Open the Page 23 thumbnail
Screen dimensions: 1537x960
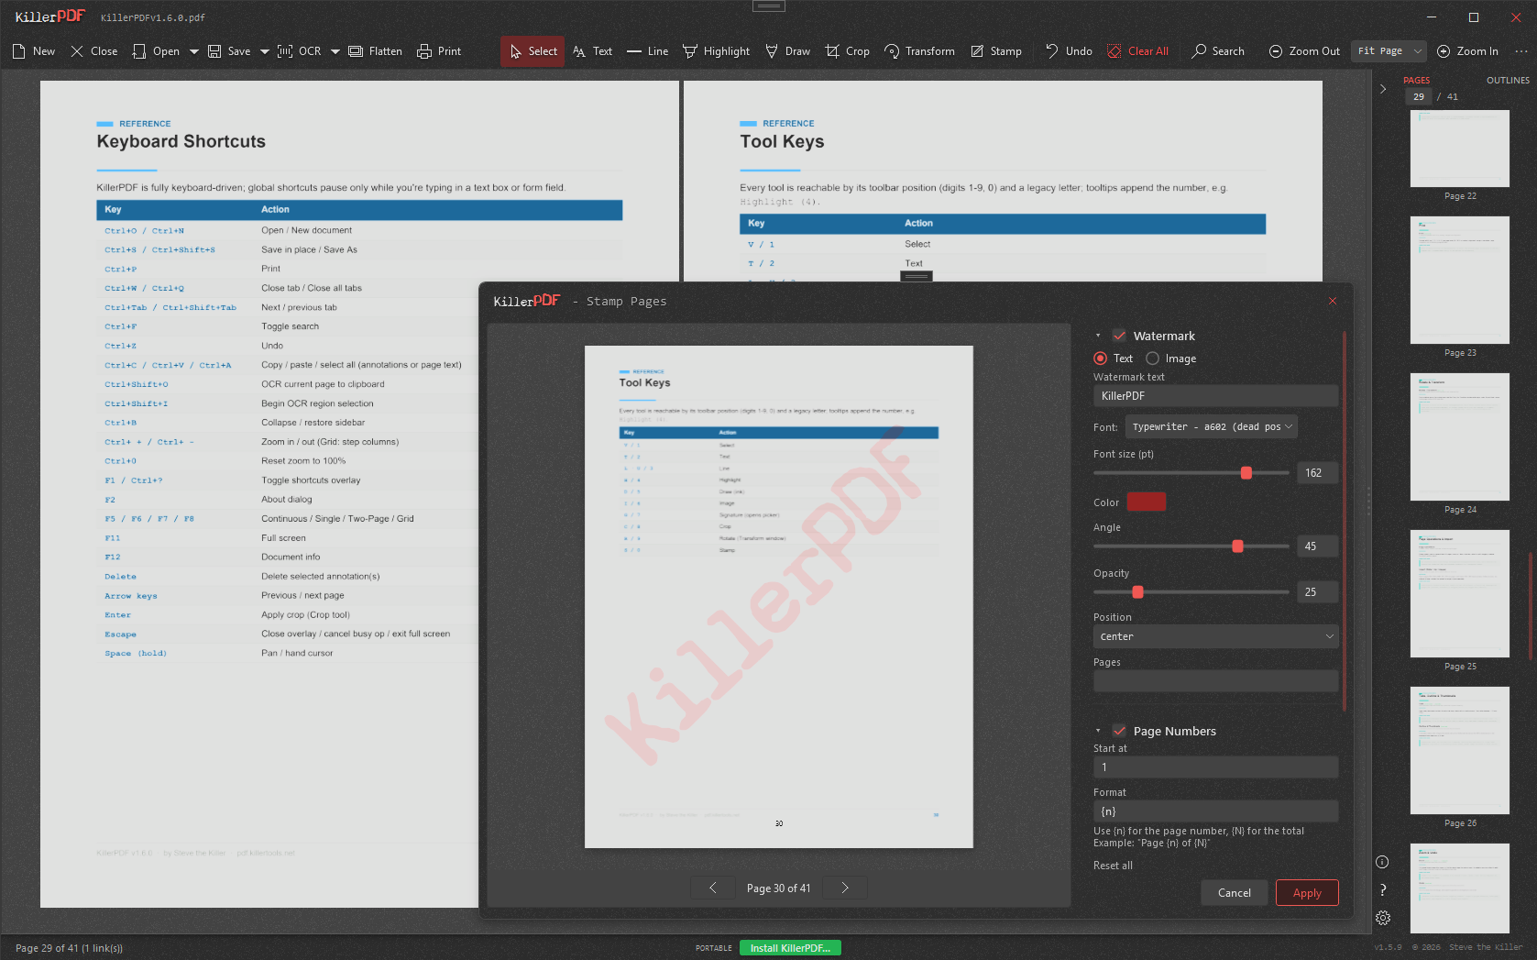[x=1460, y=281]
